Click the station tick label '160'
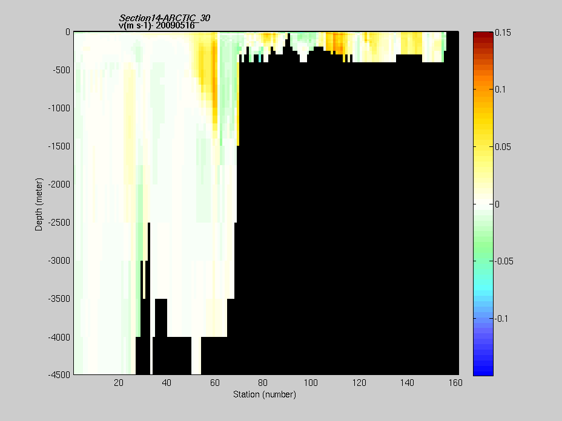The height and width of the screenshot is (421, 562). [455, 383]
